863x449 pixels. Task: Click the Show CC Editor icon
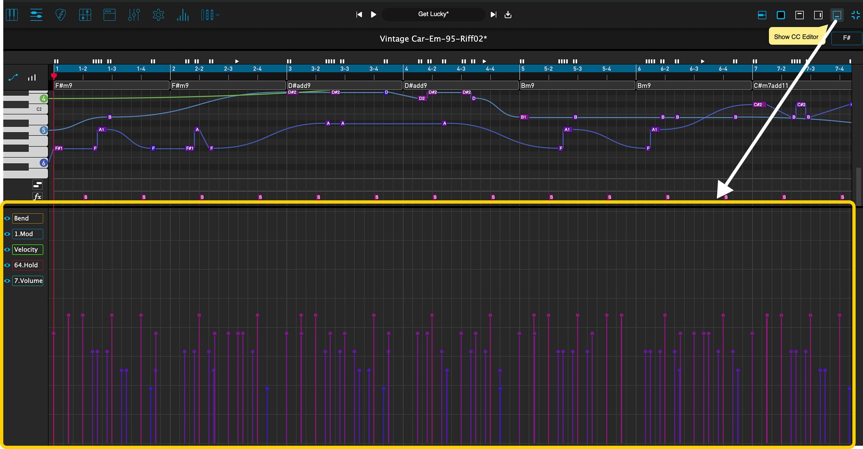pos(837,15)
